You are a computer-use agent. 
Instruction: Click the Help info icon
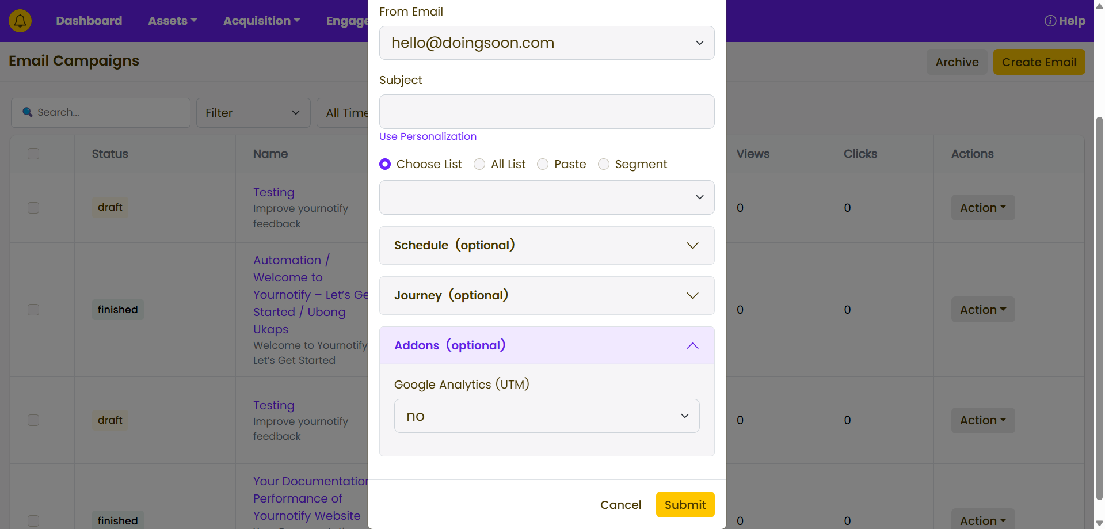pyautogui.click(x=1050, y=21)
